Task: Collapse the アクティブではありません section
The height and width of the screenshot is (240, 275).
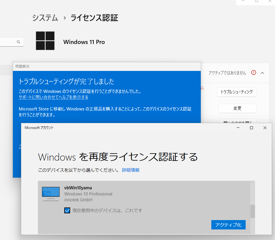Action: pos(262,73)
